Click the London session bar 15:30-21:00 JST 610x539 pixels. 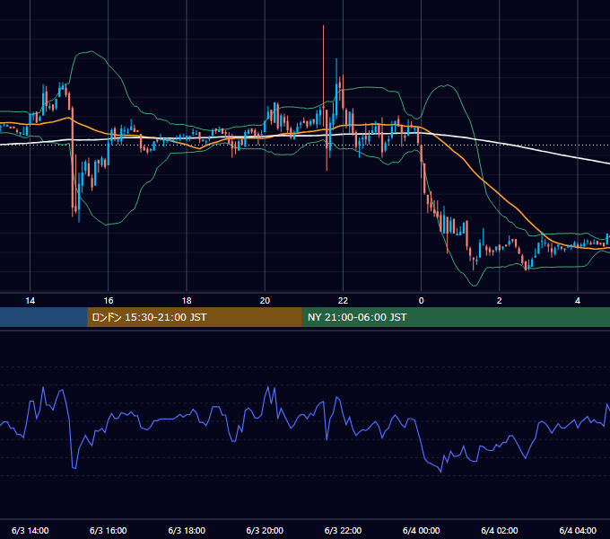pyautogui.click(x=195, y=317)
